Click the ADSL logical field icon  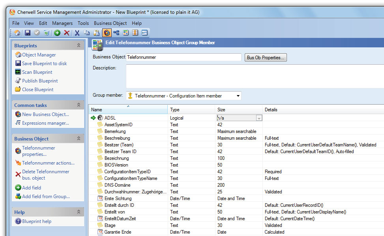[x=100, y=118]
